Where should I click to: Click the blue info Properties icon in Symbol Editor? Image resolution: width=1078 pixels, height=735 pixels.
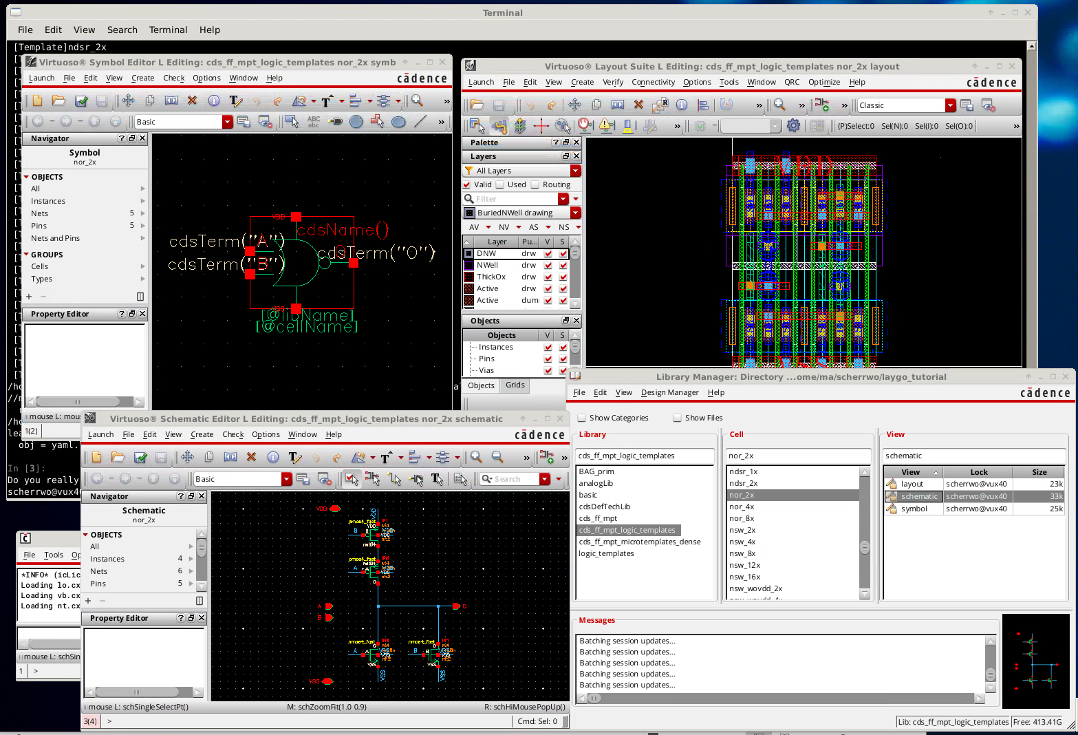coord(214,101)
